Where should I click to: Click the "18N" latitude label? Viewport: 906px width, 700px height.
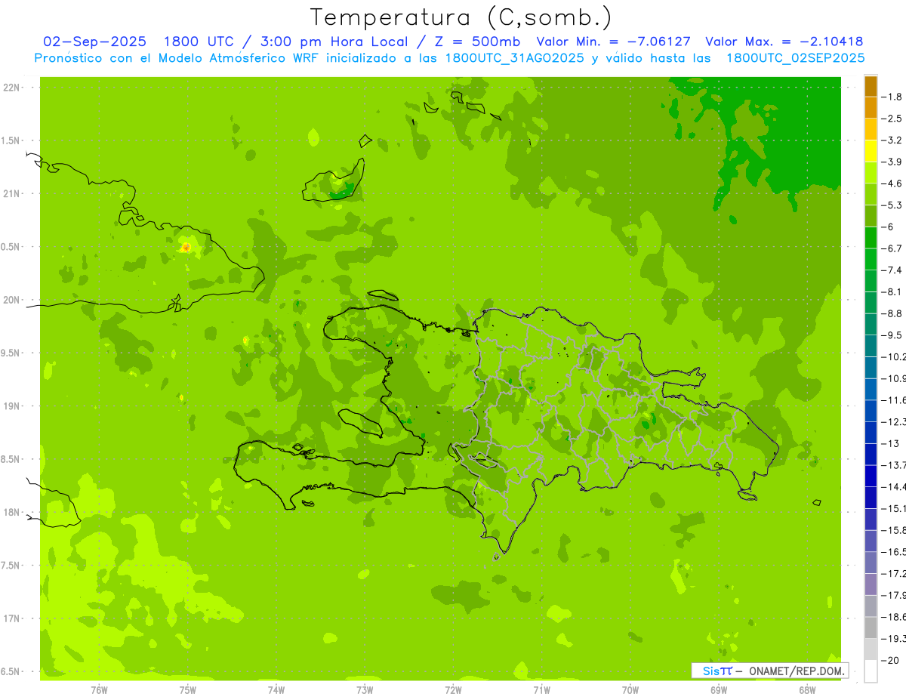(x=12, y=512)
